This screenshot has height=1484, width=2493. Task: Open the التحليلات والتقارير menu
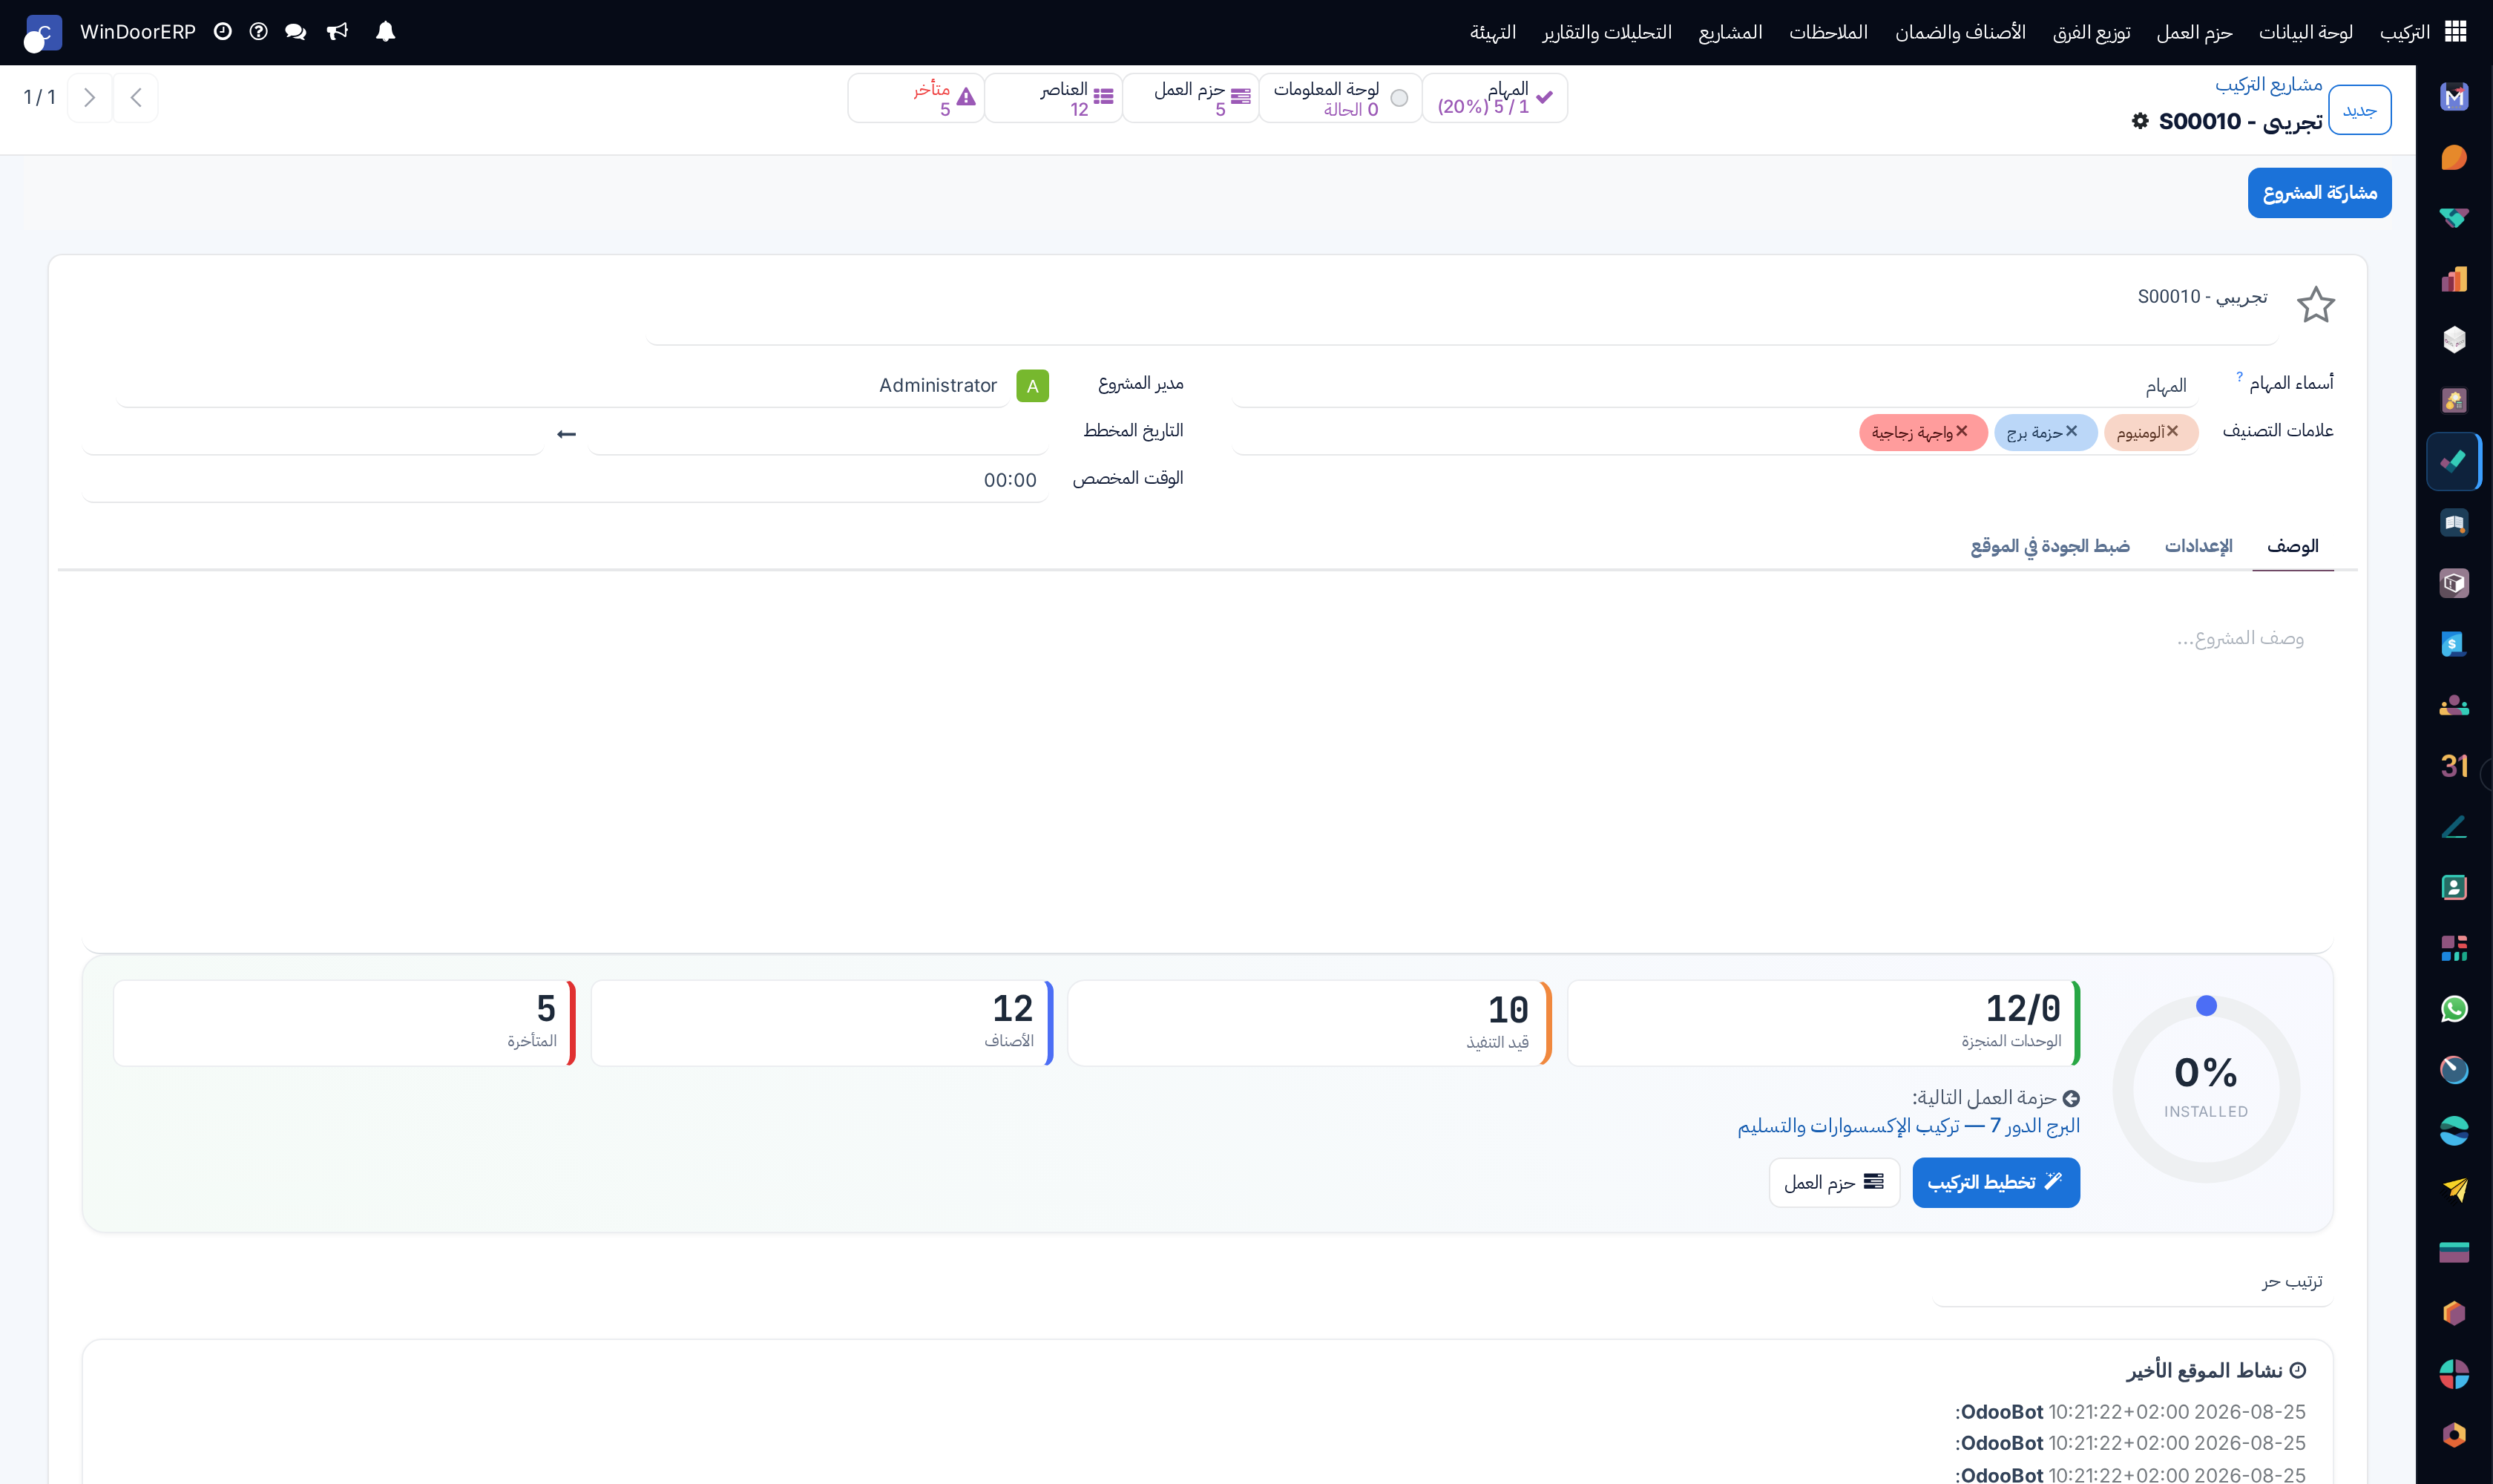click(1606, 32)
